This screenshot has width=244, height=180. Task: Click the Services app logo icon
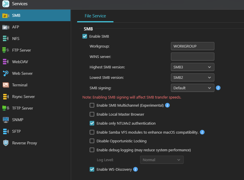pyautogui.click(x=6, y=3)
